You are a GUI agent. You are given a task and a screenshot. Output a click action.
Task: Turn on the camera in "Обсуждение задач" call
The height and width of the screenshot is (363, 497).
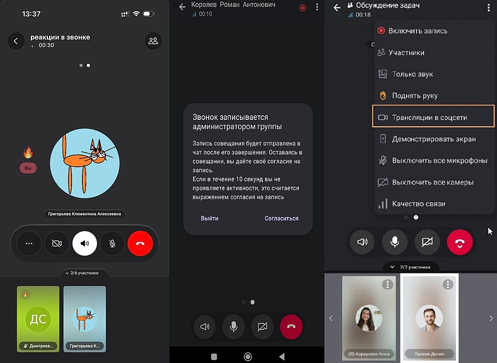[x=427, y=242]
